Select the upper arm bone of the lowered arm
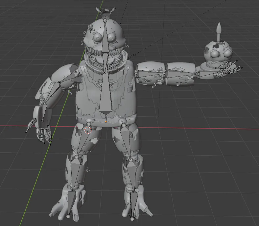Screen dimensions: 259x226 (x=69, y=78)
